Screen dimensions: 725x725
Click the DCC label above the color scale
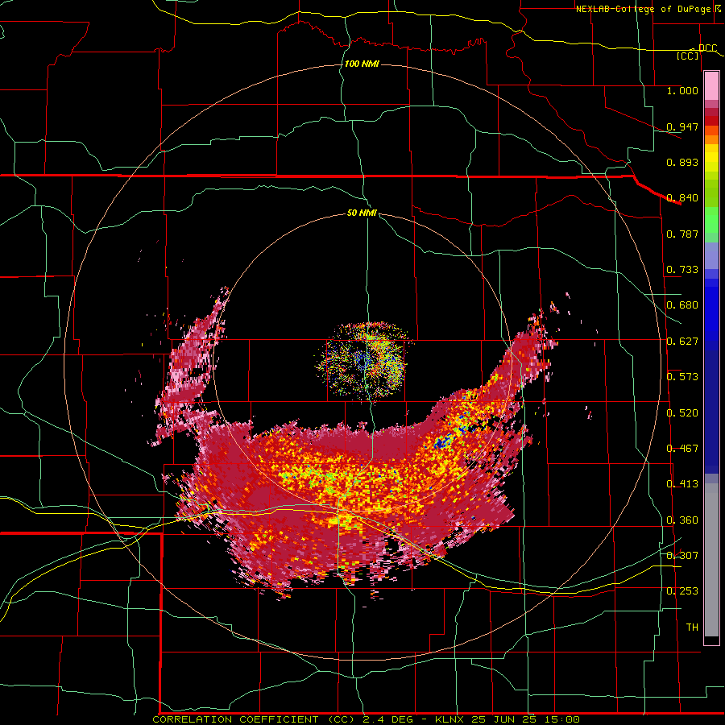pyautogui.click(x=707, y=48)
